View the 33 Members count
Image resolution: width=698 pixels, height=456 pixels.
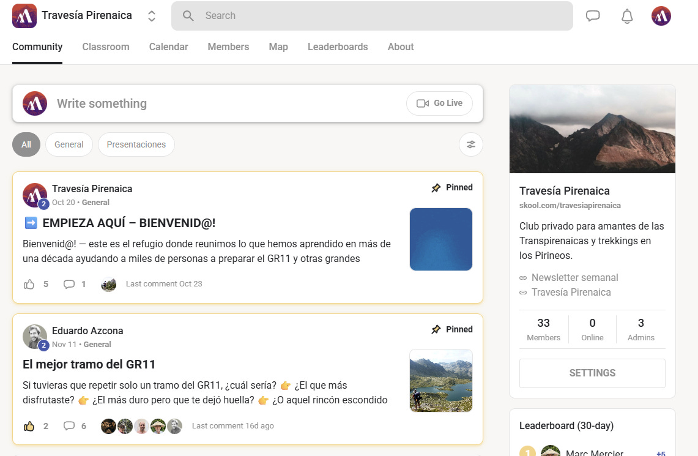point(543,329)
